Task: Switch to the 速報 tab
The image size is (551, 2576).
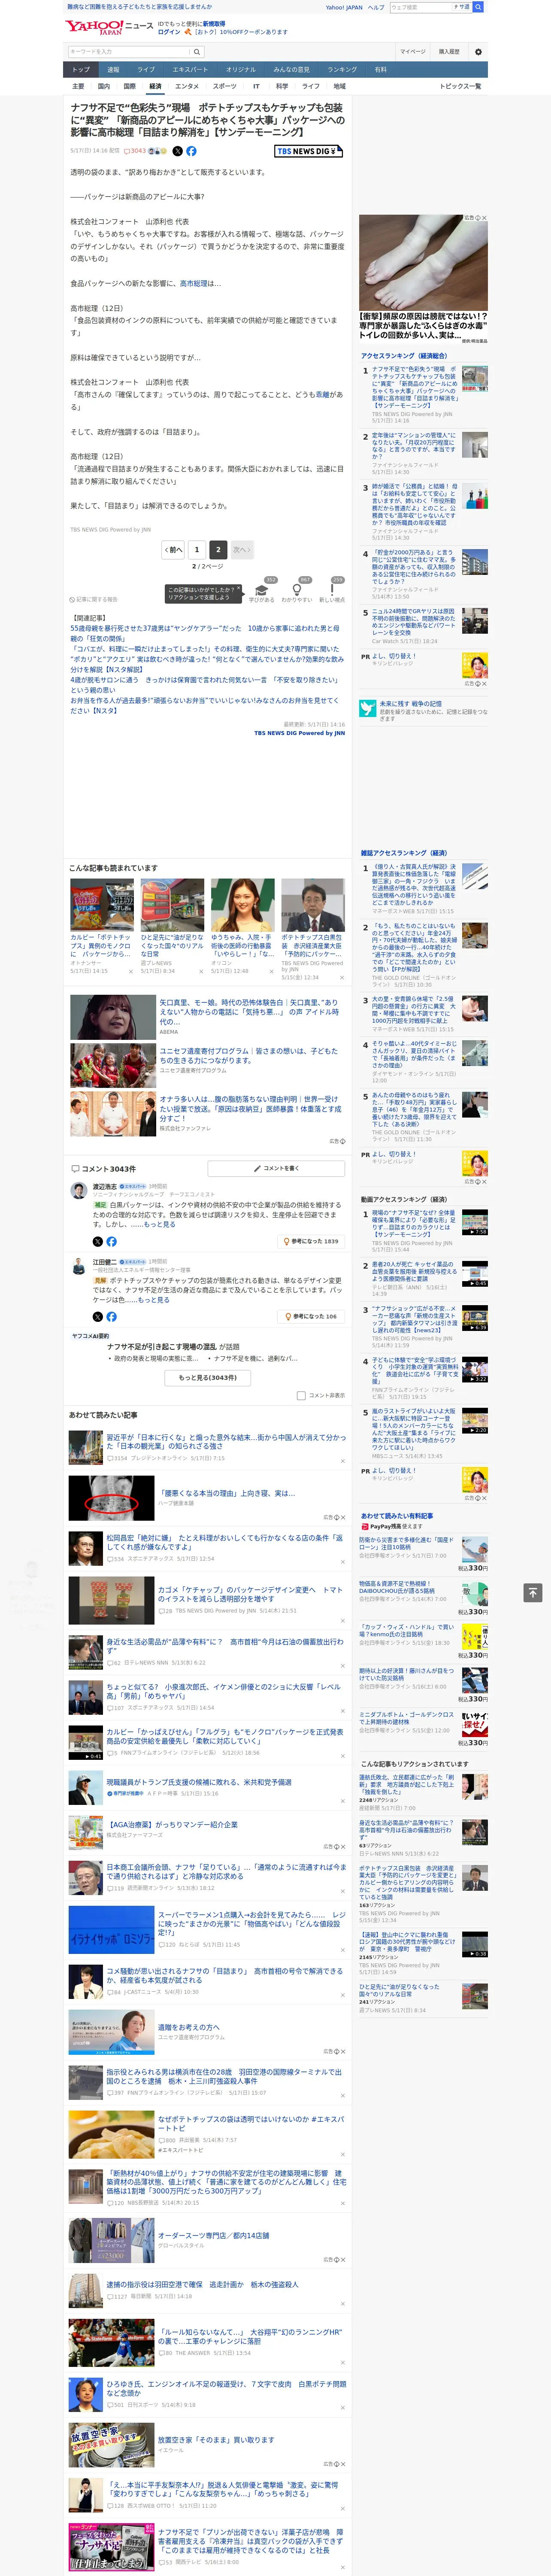Action: (x=113, y=69)
